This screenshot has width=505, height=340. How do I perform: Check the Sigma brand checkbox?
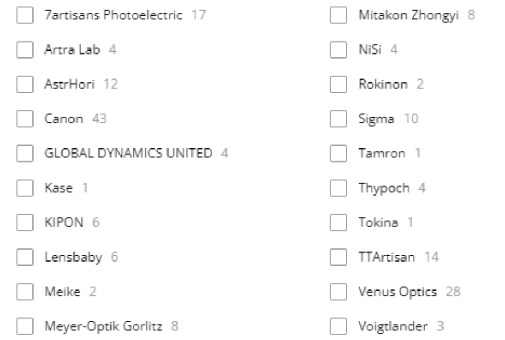point(339,119)
